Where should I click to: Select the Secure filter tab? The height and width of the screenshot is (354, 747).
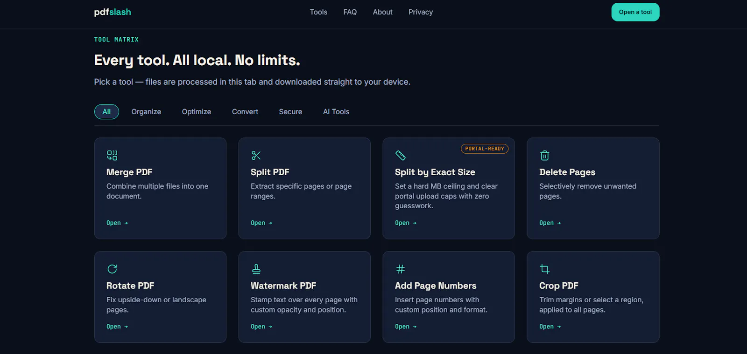pos(290,112)
